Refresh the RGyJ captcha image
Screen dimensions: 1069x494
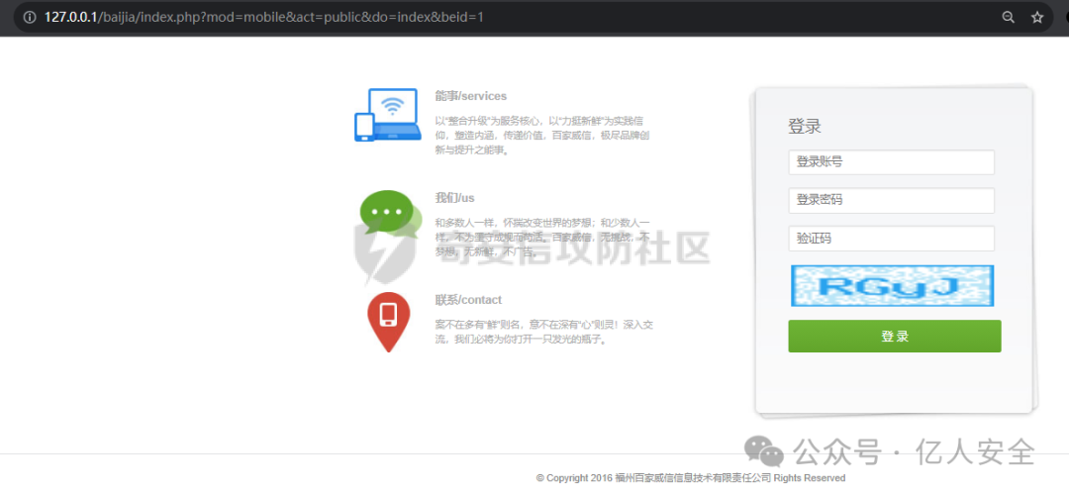click(x=892, y=286)
